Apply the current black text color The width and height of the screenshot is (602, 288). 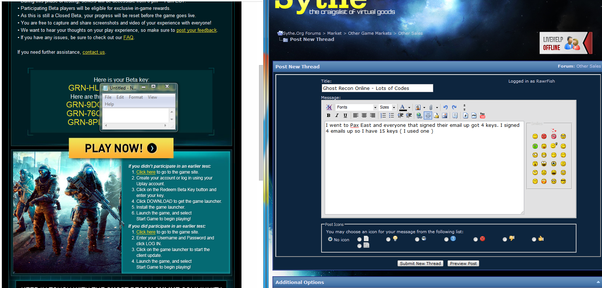point(403,107)
